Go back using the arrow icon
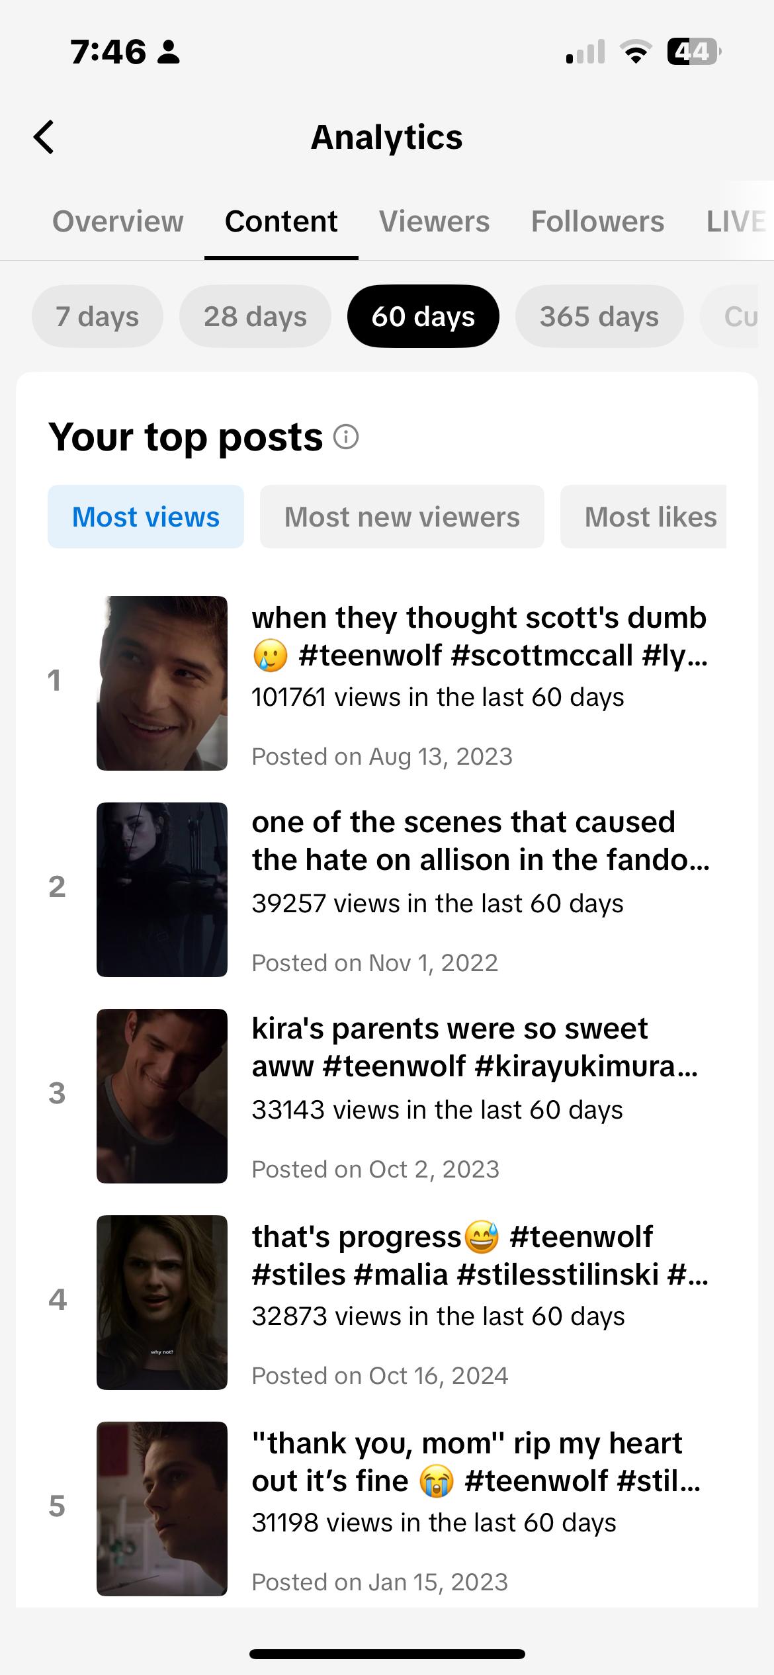774x1675 pixels. [44, 137]
